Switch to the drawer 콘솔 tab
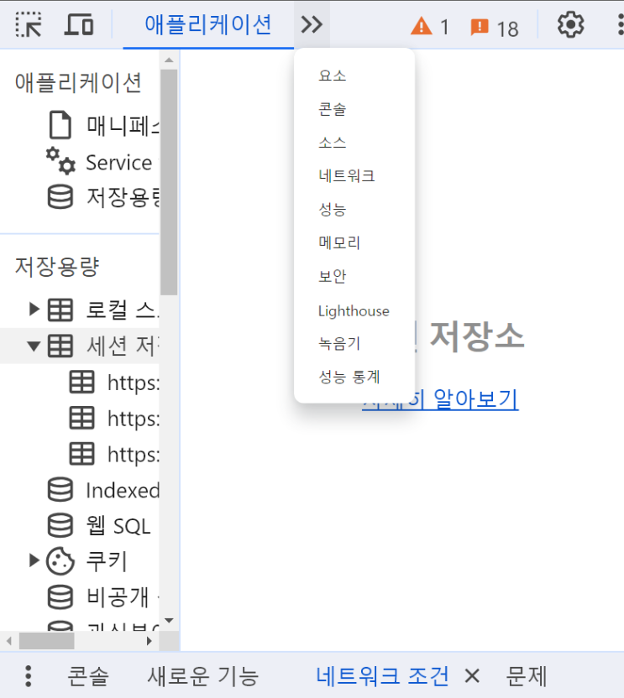This screenshot has width=624, height=698. [x=88, y=675]
